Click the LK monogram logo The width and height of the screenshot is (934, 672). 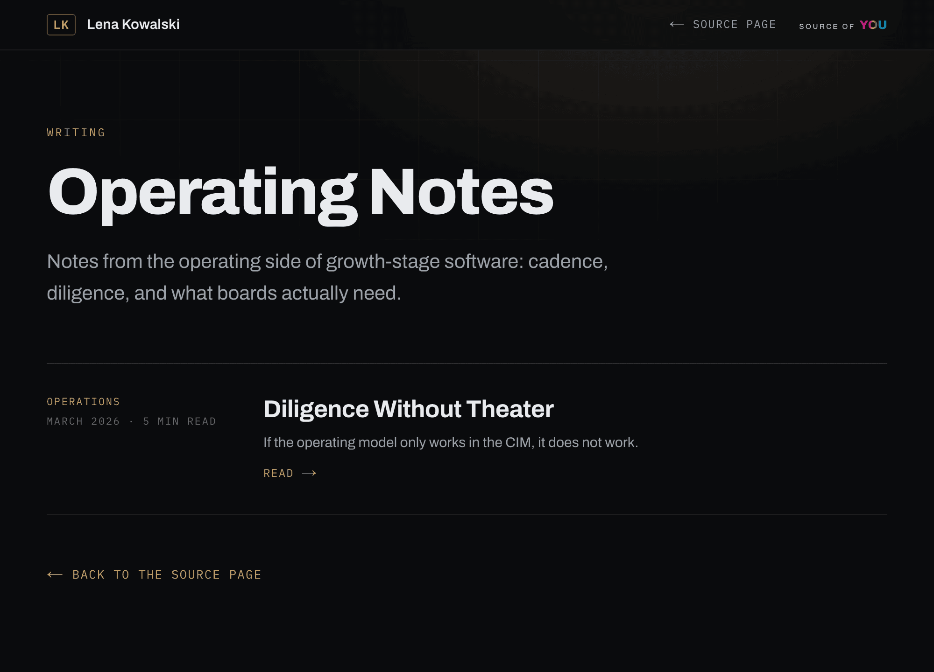click(61, 25)
